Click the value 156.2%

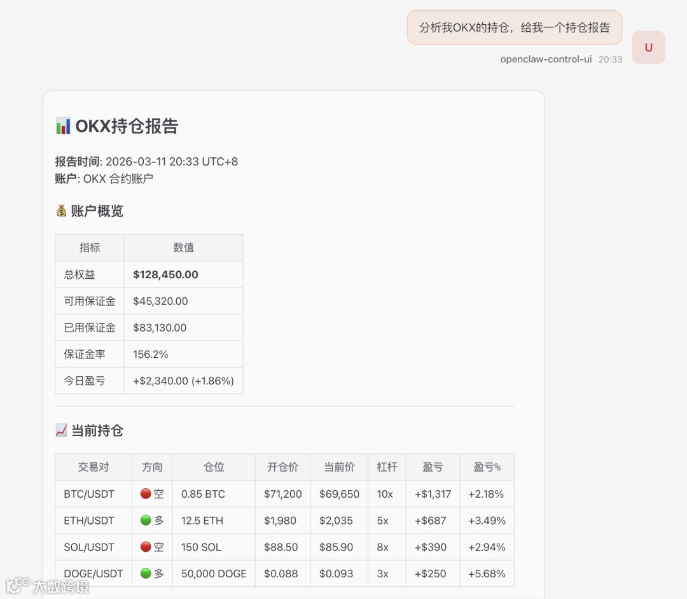[150, 355]
